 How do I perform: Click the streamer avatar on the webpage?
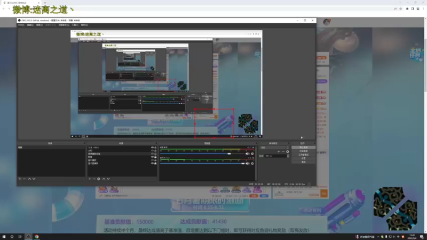click(x=327, y=22)
